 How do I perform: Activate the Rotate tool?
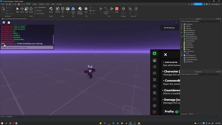pyautogui.click(x=31, y=10)
